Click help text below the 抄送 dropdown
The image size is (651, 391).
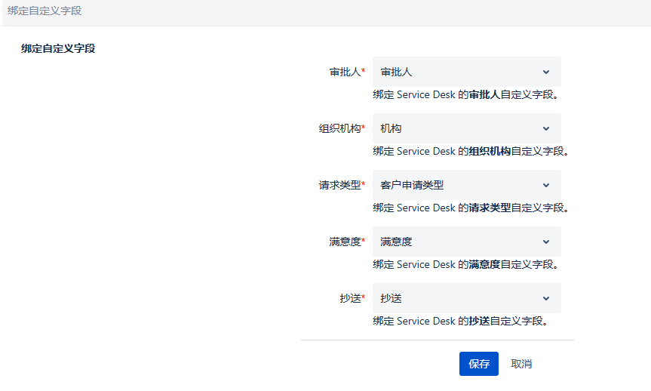pyautogui.click(x=459, y=321)
